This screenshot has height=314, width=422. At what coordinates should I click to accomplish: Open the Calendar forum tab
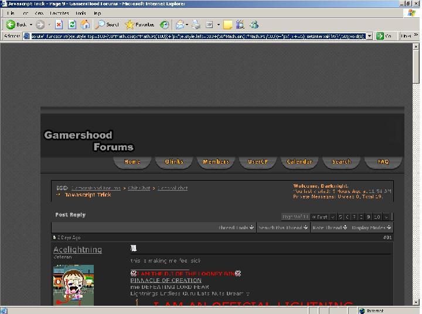pyautogui.click(x=300, y=162)
